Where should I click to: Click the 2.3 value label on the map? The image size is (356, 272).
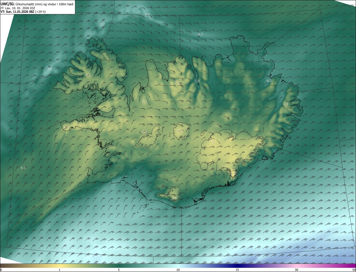tap(144, 102)
